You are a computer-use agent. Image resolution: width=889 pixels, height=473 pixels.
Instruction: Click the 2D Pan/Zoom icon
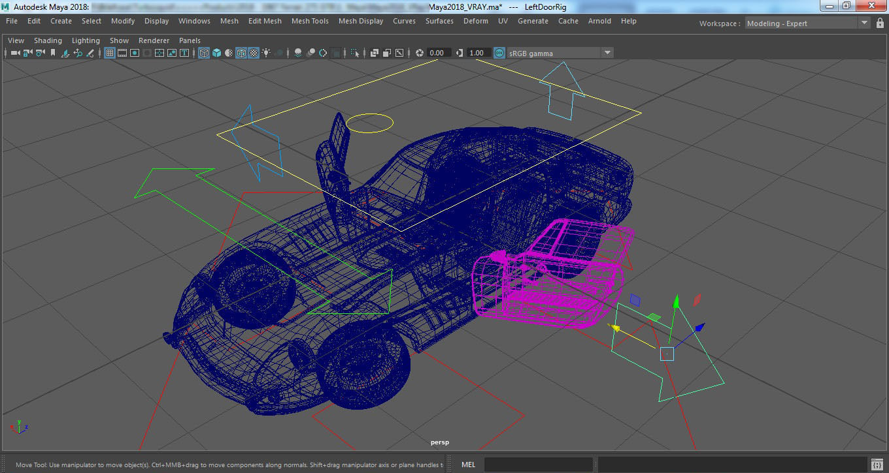pyautogui.click(x=78, y=53)
